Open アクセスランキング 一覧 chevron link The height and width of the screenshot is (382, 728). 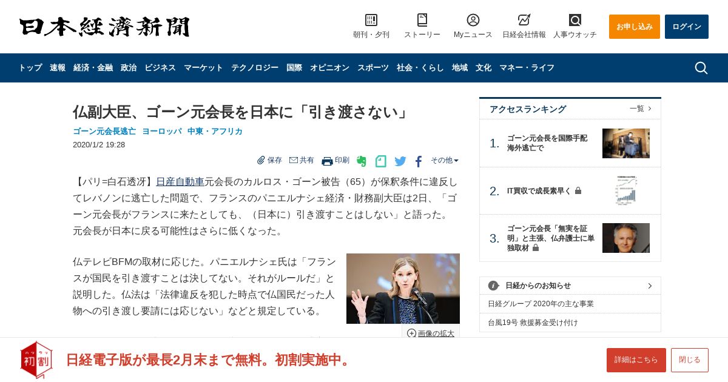[x=641, y=109]
